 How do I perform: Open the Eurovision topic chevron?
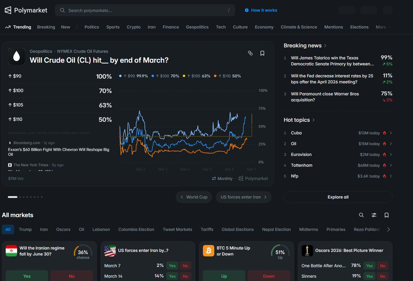391,154
